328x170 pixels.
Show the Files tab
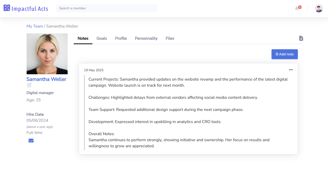tap(170, 38)
